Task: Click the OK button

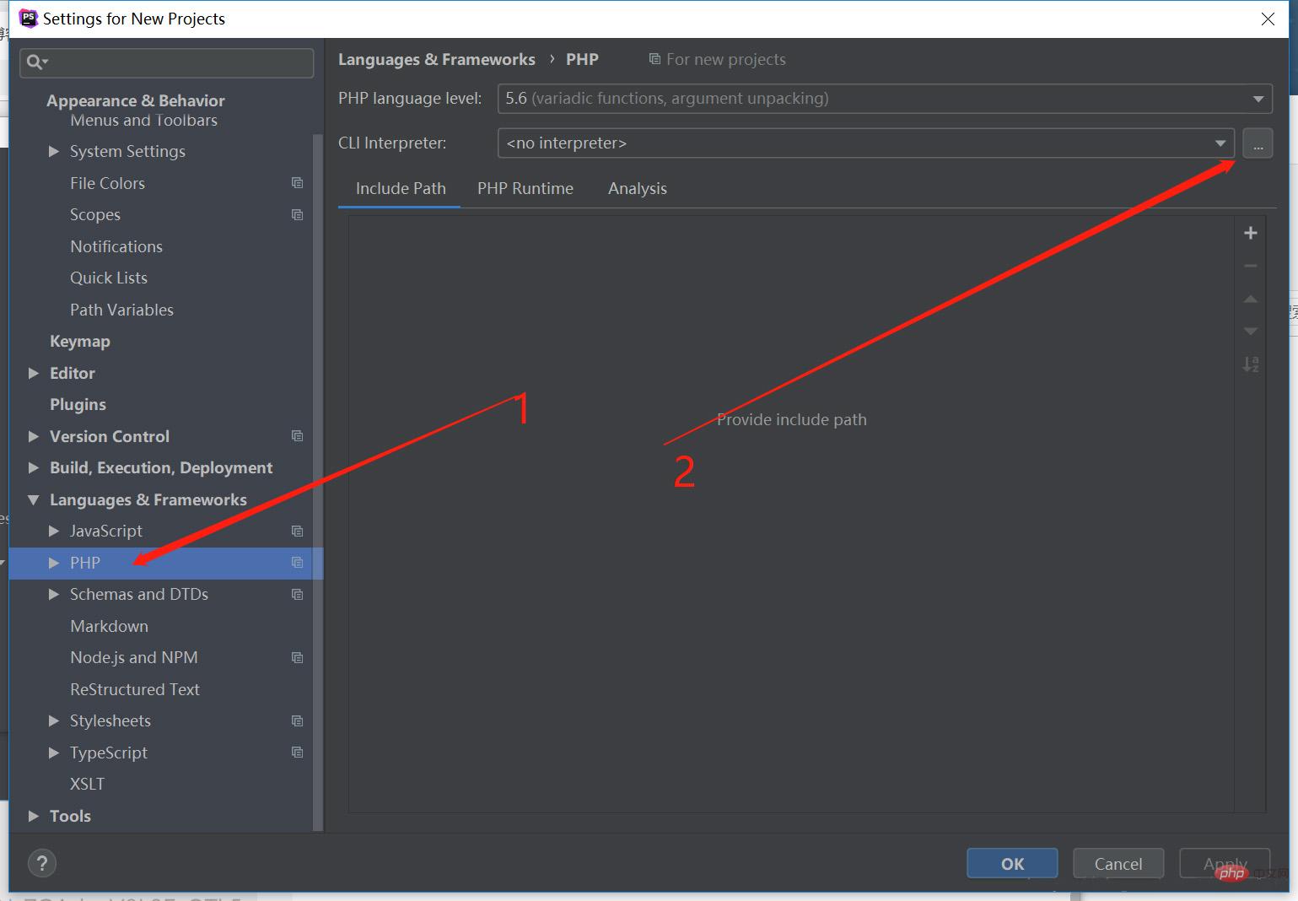Action: tap(1012, 864)
